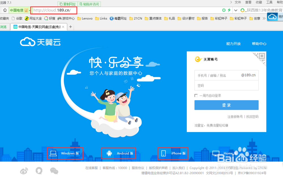This screenshot has width=283, height=177.
Task: Click the refresh icon in address bar
Action: click(224, 10)
